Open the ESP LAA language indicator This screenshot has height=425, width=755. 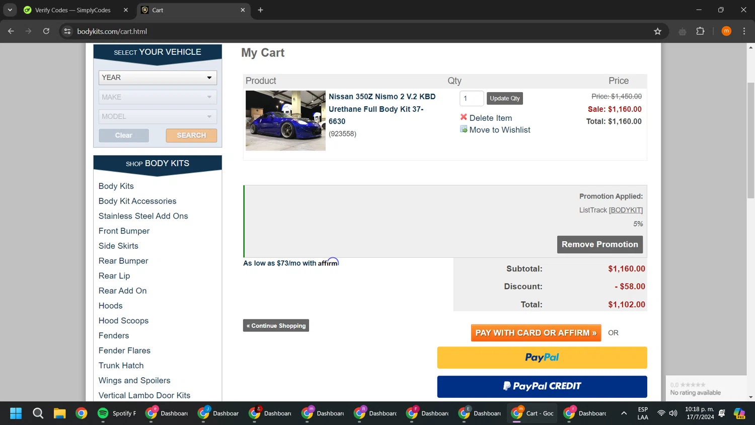pos(643,413)
